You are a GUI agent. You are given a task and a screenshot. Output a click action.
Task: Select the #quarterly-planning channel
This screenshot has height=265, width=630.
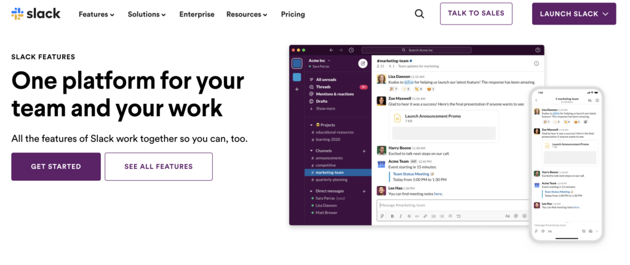point(332,180)
